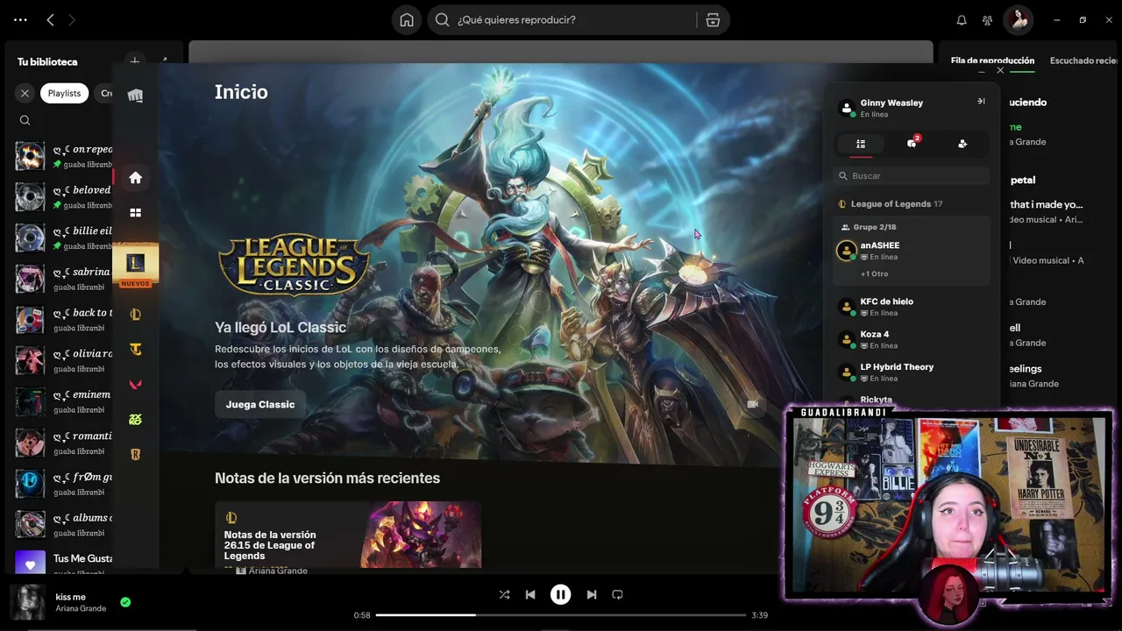Open Spotify Home with the house icon
The image size is (1122, 631).
(407, 19)
